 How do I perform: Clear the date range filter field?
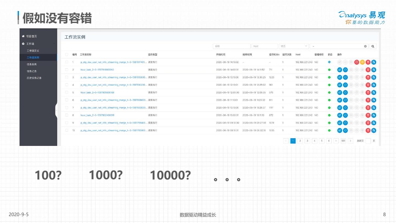(365, 47)
